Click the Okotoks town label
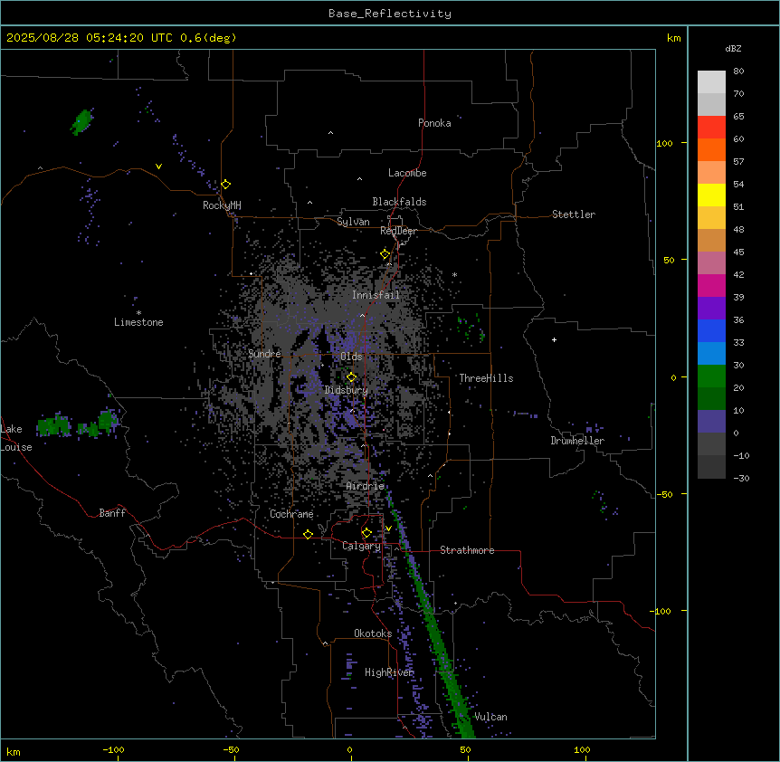The height and width of the screenshot is (762, 780). coord(373,633)
